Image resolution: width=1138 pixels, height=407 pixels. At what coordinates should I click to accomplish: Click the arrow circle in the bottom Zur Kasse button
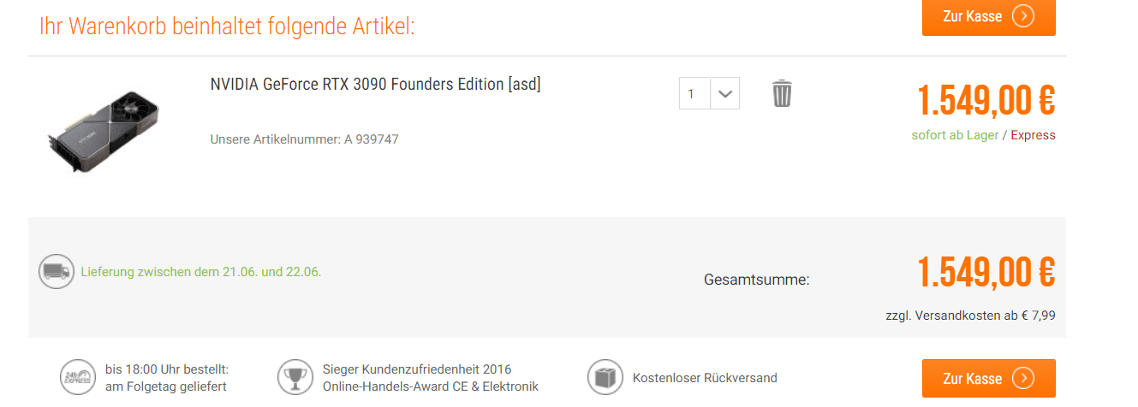point(1022,379)
